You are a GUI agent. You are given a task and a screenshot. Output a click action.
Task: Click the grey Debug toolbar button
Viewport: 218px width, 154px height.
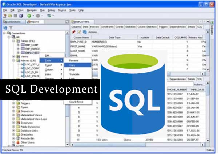pos(38,16)
